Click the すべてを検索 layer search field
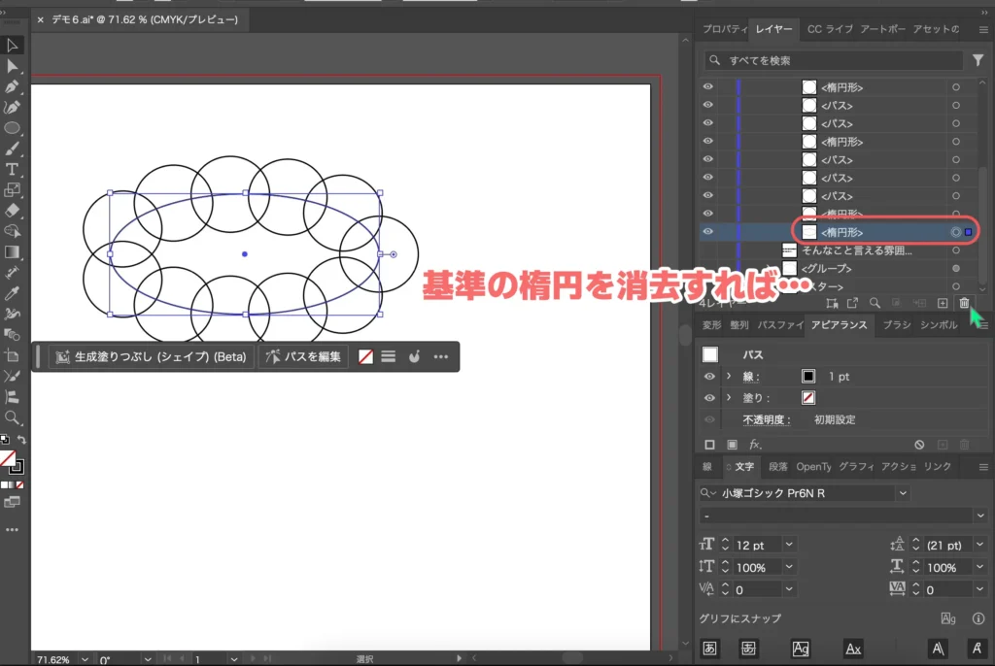The image size is (995, 666). 836,60
